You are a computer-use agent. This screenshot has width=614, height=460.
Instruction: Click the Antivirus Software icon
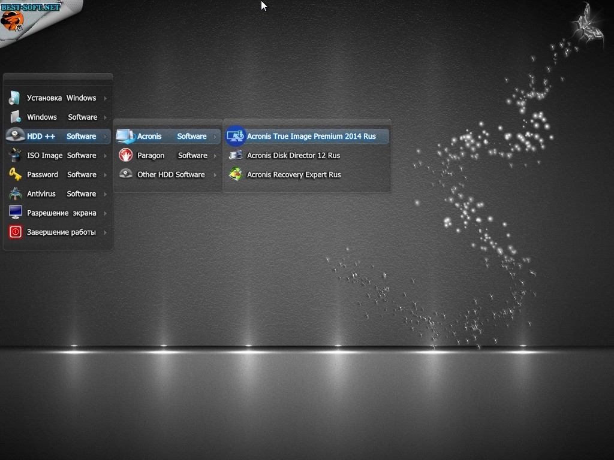click(x=15, y=193)
